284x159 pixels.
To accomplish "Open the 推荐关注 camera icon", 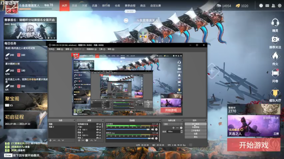I will tap(275, 40).
